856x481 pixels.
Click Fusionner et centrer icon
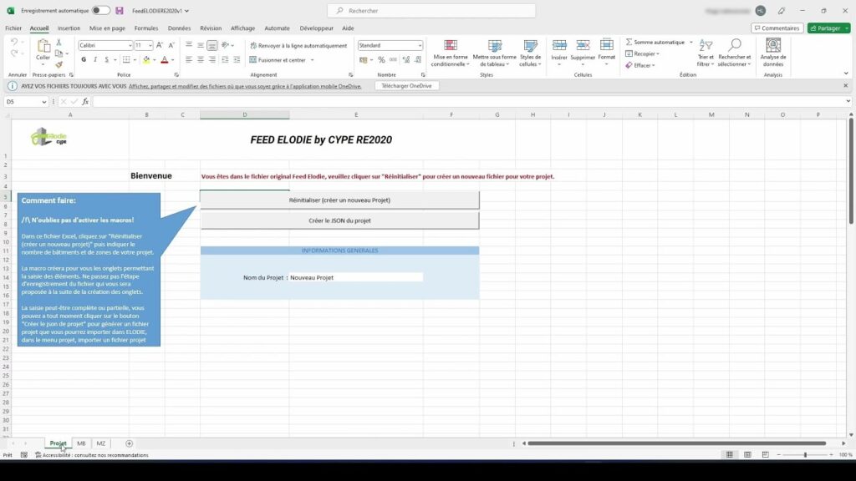point(253,60)
